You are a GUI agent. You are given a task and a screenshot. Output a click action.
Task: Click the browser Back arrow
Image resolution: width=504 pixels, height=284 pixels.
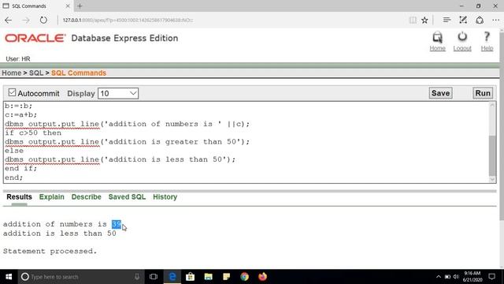9,20
